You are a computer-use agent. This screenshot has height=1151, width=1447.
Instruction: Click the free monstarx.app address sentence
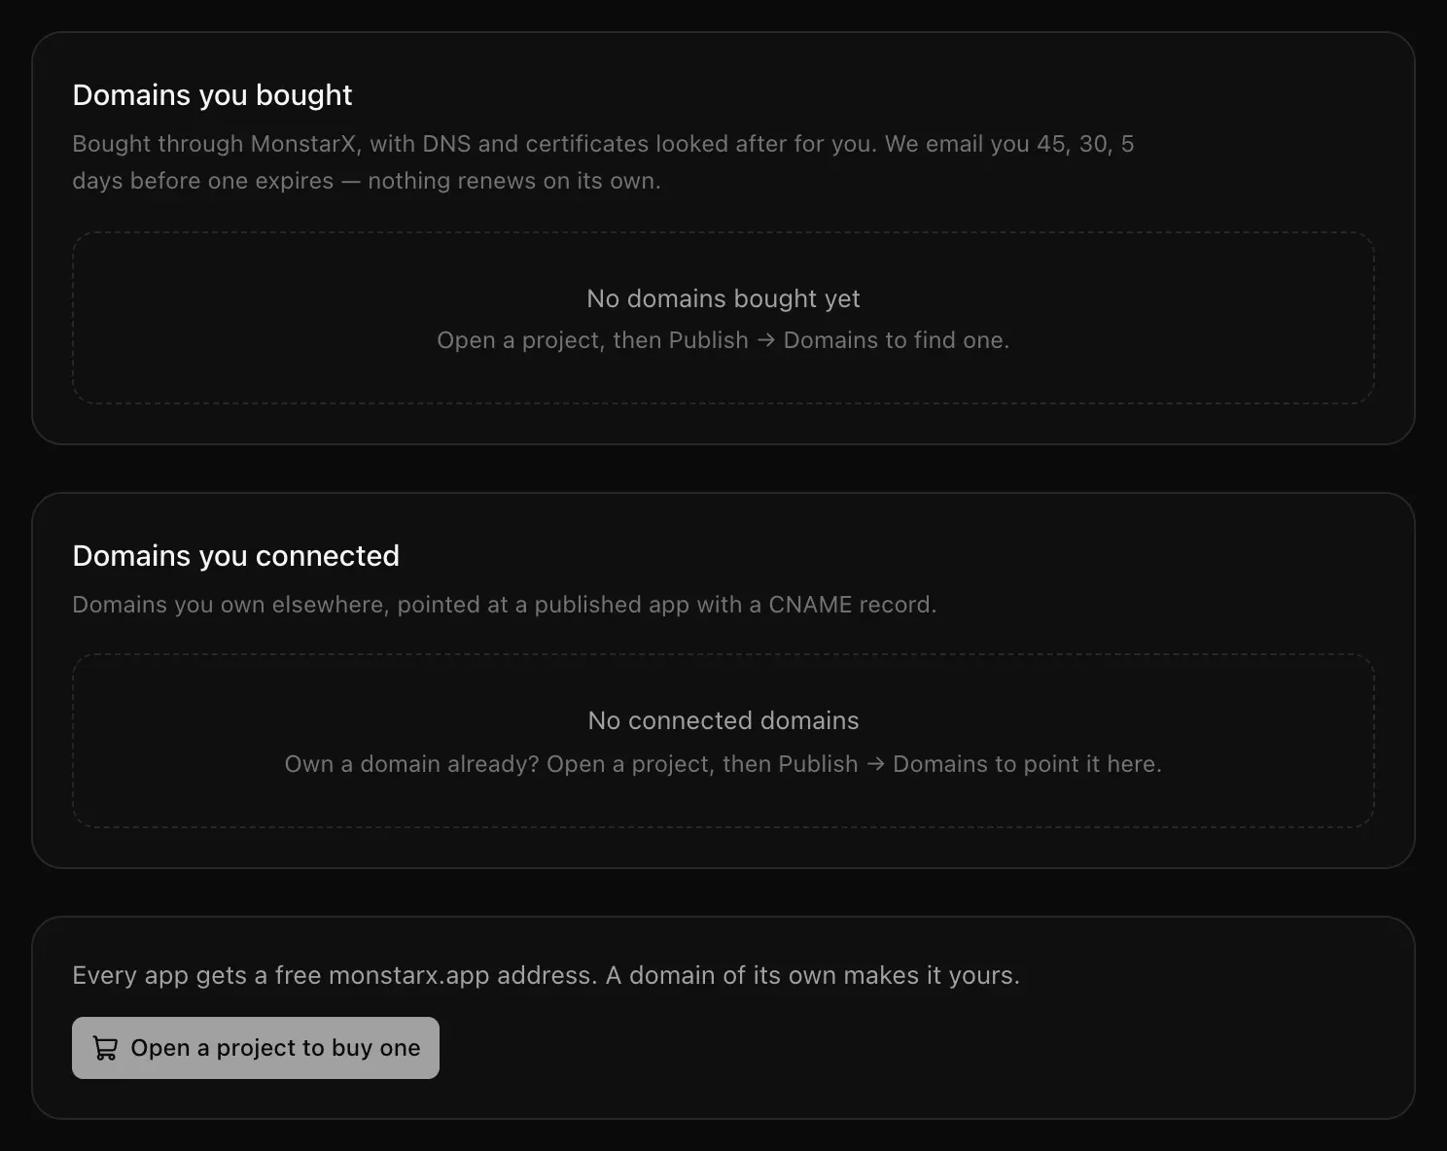[547, 975]
